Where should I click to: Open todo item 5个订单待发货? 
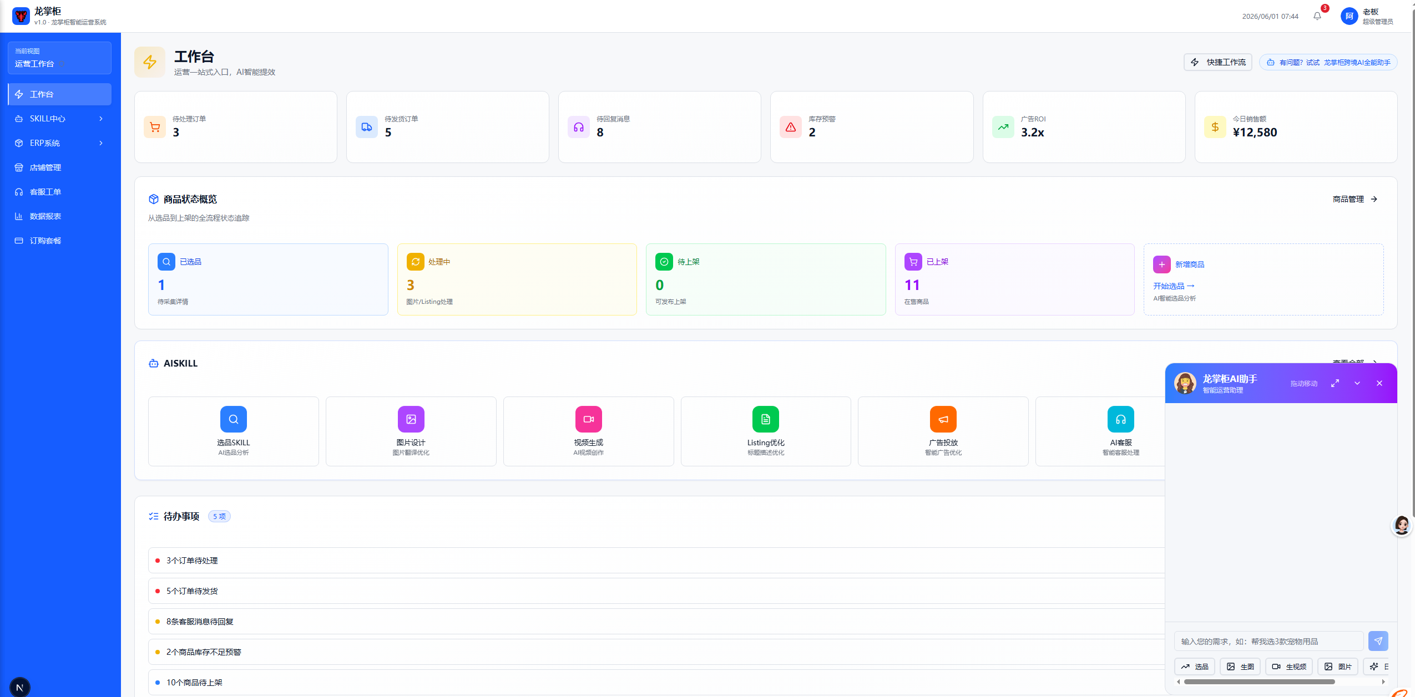coord(656,591)
